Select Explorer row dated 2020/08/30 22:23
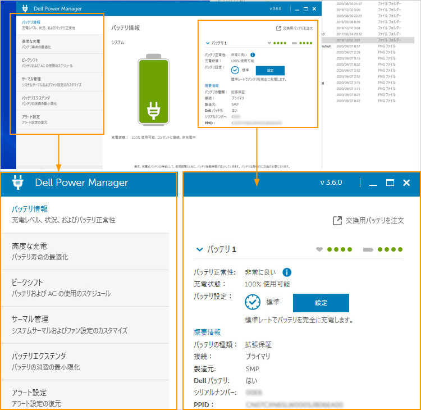The width and height of the screenshot is (421, 410). pos(368,16)
